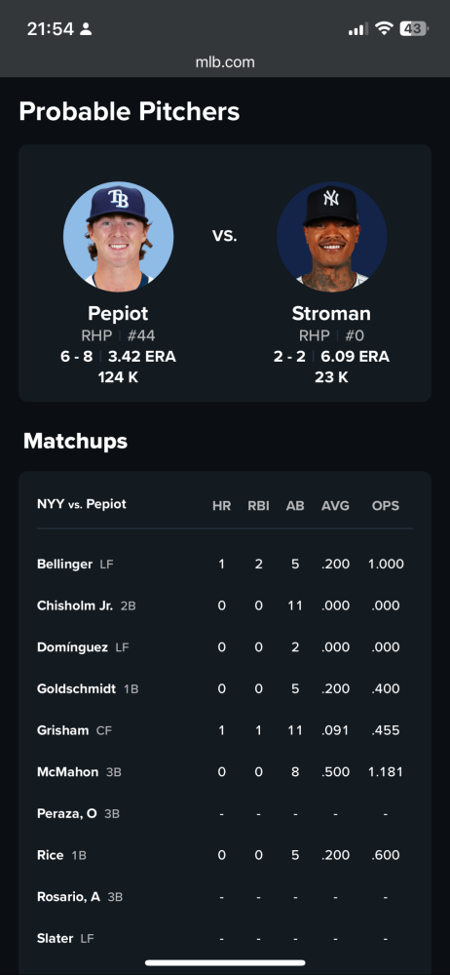Tap the mlb.com address bar
This screenshot has height=975, width=450.
click(225, 62)
